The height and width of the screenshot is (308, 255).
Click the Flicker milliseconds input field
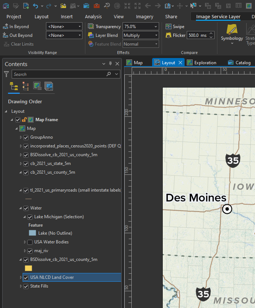point(197,35)
